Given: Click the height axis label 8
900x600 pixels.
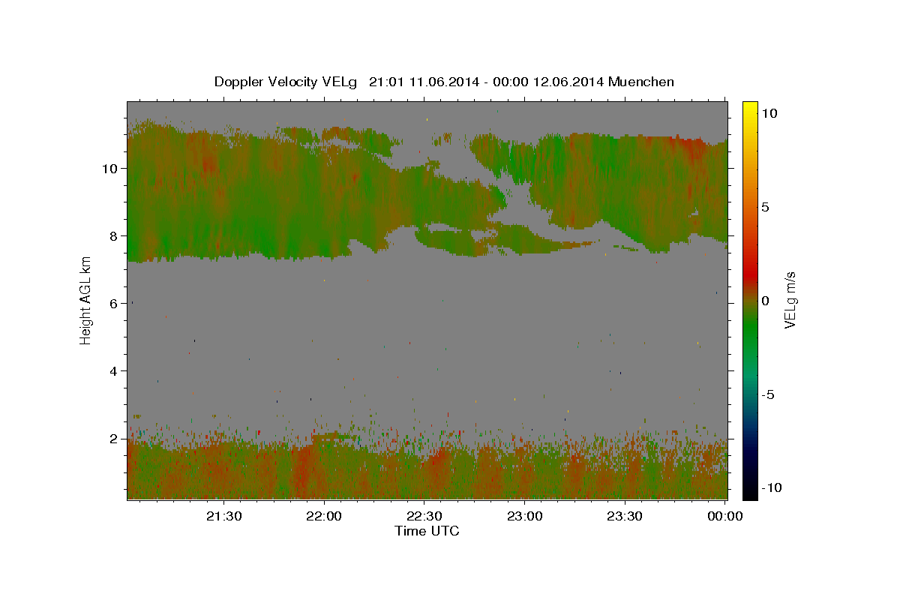Looking at the screenshot, I should tap(115, 235).
